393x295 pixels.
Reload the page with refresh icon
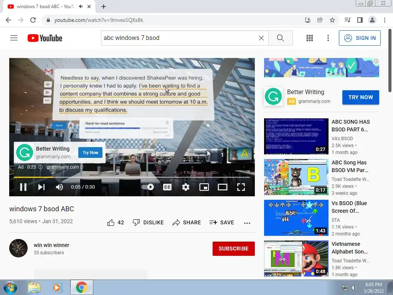(x=33, y=20)
